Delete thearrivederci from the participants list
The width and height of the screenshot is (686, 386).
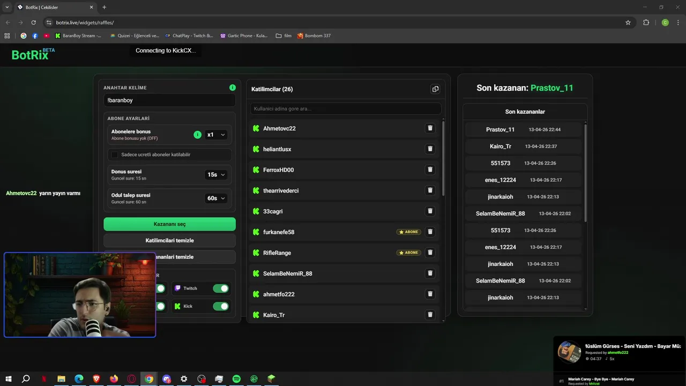click(x=430, y=190)
